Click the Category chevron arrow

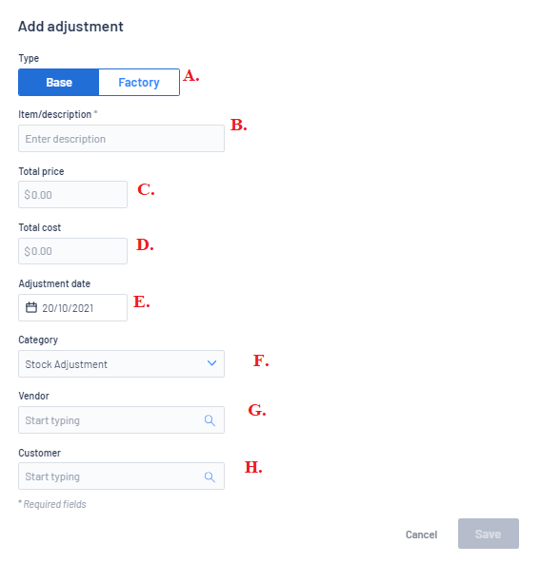[211, 363]
